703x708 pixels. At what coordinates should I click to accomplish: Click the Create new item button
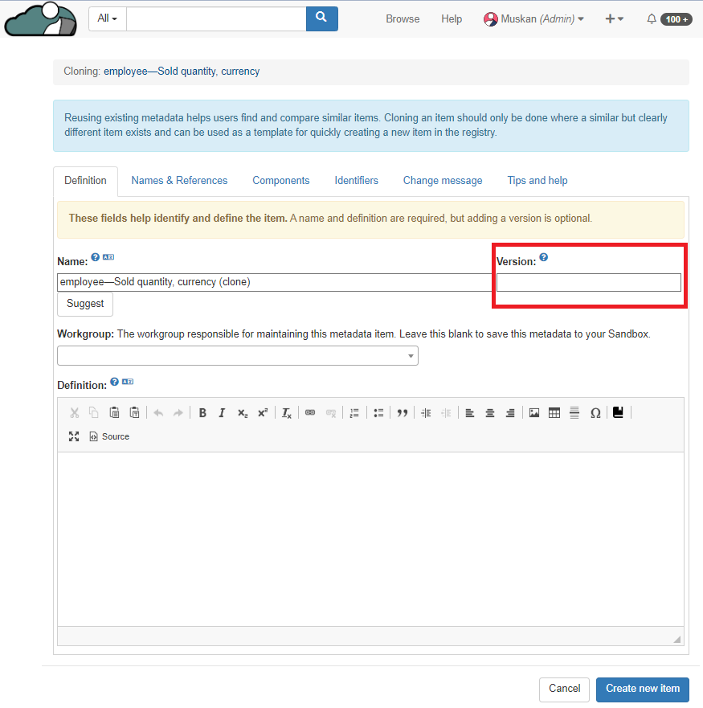[642, 689]
